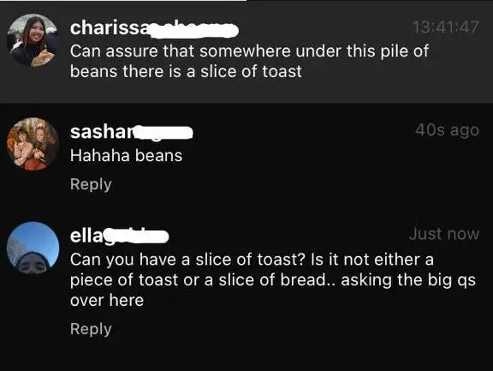The height and width of the screenshot is (371, 493).
Task: Open ella's blue sky avatar
Action: 33,248
